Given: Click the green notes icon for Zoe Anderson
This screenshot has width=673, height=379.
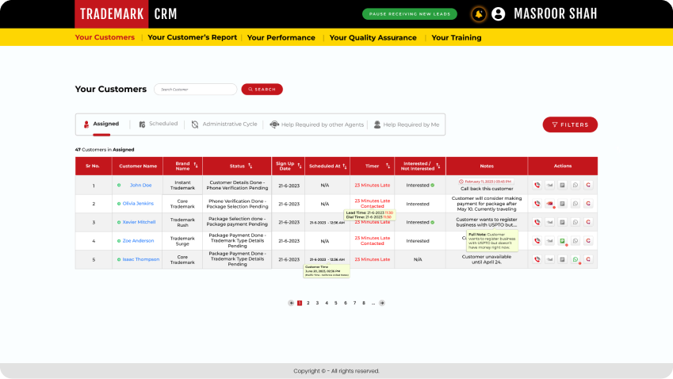Looking at the screenshot, I should 563,241.
